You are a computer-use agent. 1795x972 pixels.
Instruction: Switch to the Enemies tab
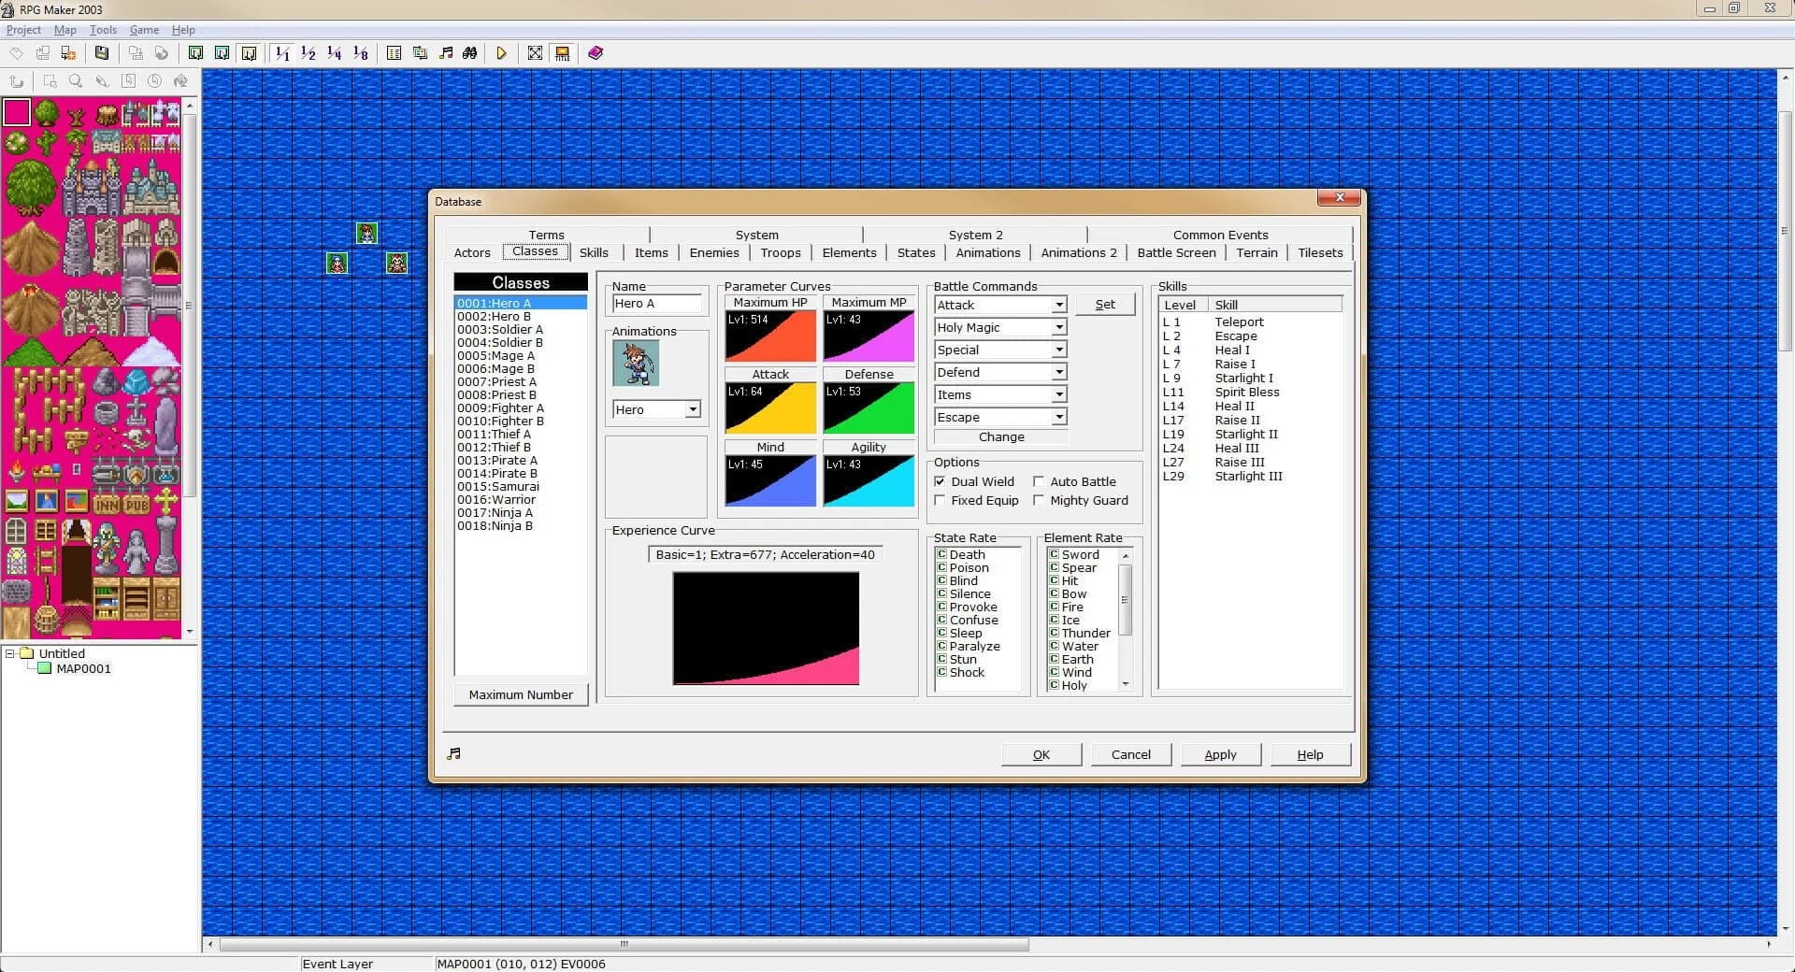tap(713, 252)
